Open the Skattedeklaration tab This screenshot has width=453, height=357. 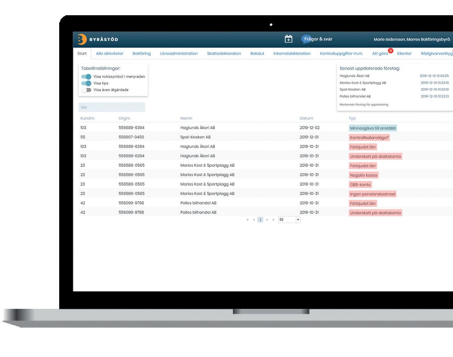pyautogui.click(x=224, y=53)
